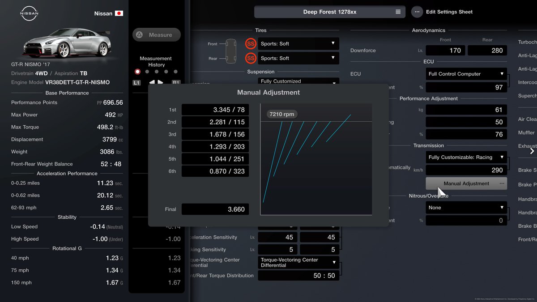Select the fourth measurement history dot

pos(166,72)
